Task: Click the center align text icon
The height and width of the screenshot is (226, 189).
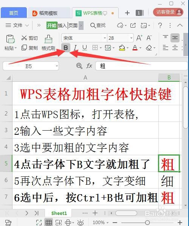Action: (x=175, y=48)
